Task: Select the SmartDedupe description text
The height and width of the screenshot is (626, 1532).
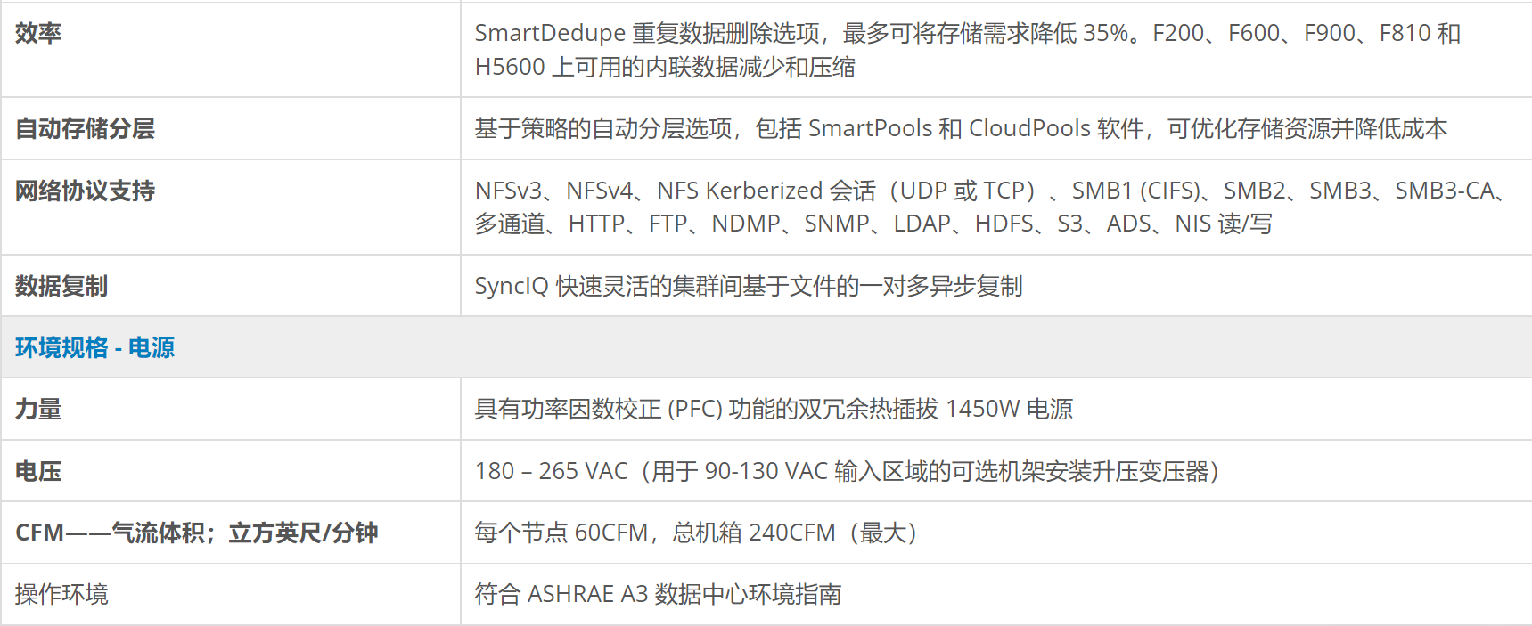Action: [x=967, y=50]
